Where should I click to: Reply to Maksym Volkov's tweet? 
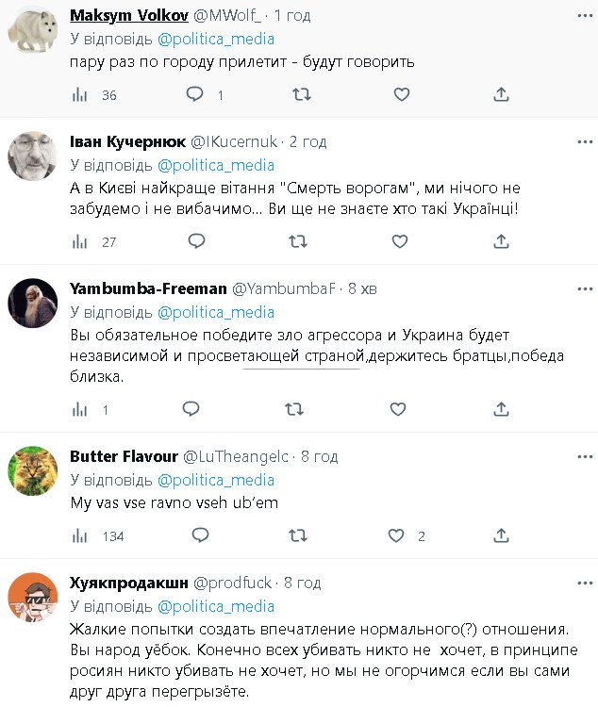(x=194, y=94)
